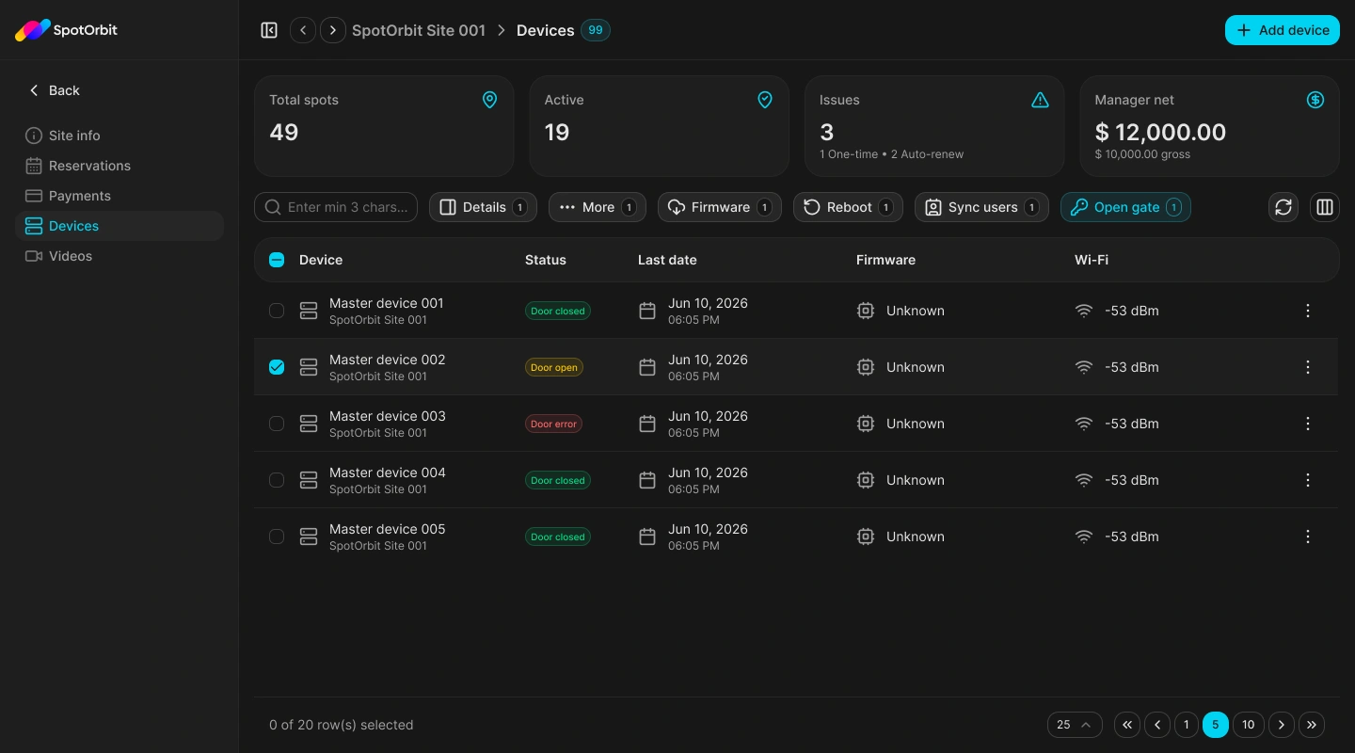The width and height of the screenshot is (1355, 753).
Task: Go to page 10 in pagination
Action: [1248, 725]
